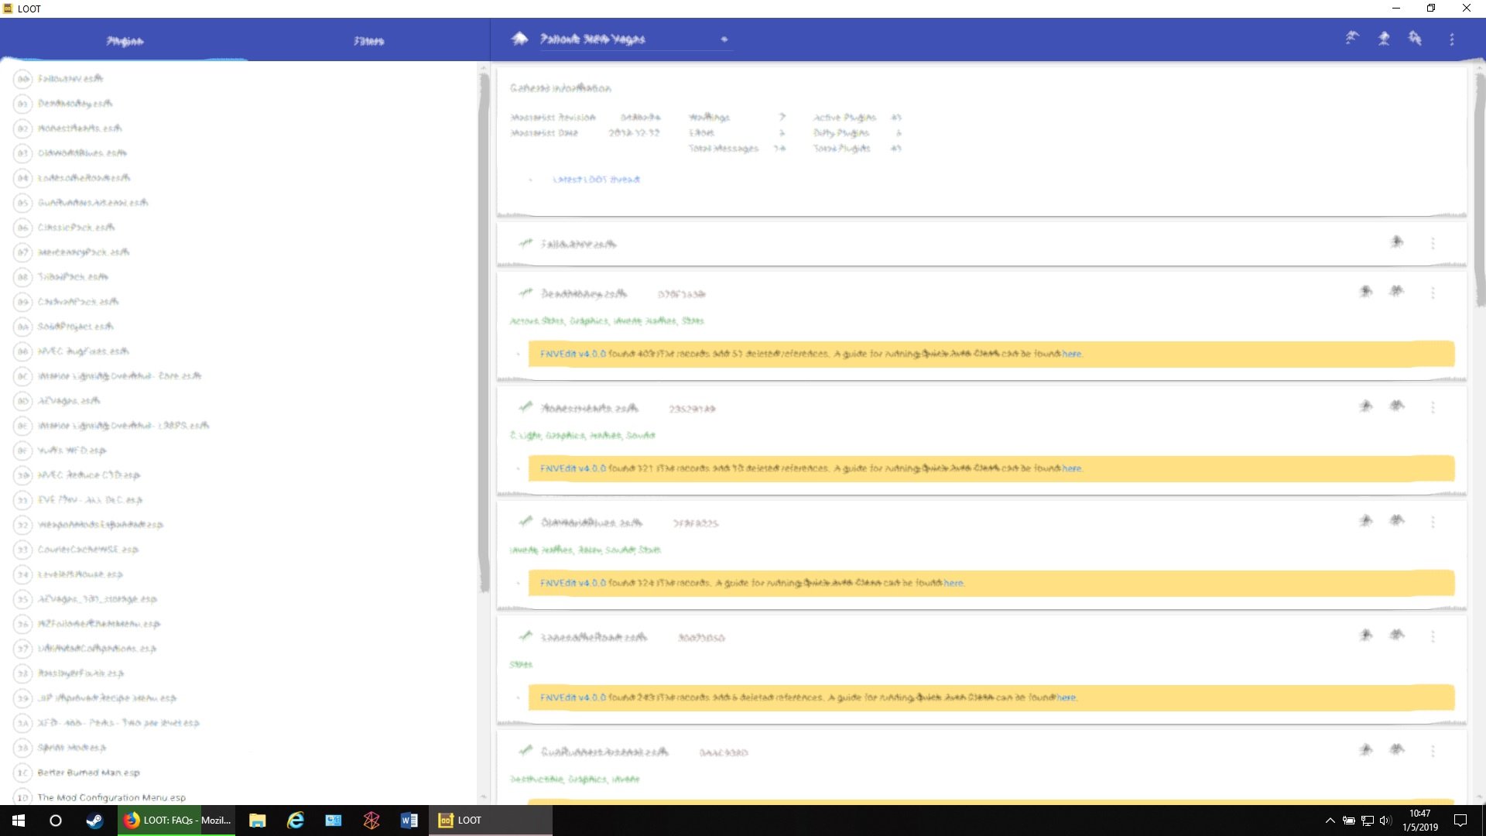Click the left status icon on OldWorldBlues.esm card
The width and height of the screenshot is (1486, 836).
[x=1366, y=521]
